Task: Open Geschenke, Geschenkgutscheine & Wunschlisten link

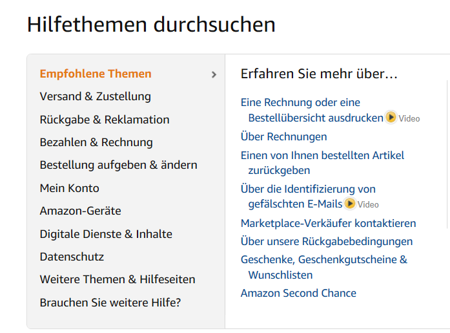Action: tap(324, 267)
